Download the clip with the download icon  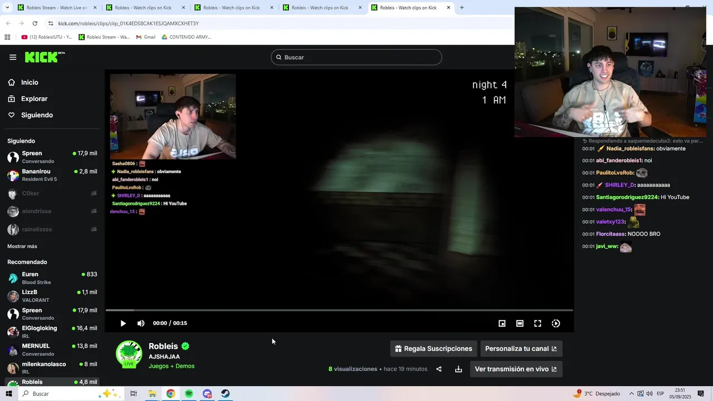pos(458,369)
